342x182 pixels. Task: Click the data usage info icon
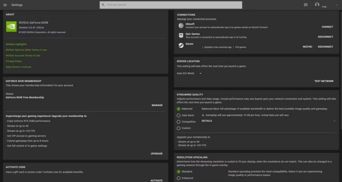click(x=203, y=115)
